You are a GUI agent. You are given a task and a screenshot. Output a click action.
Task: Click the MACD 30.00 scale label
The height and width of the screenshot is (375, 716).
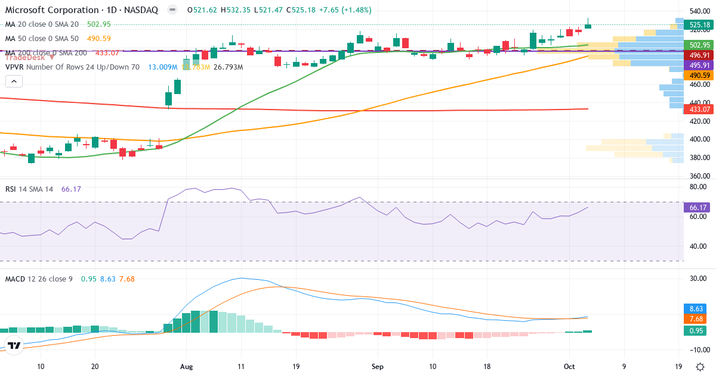tap(699, 279)
